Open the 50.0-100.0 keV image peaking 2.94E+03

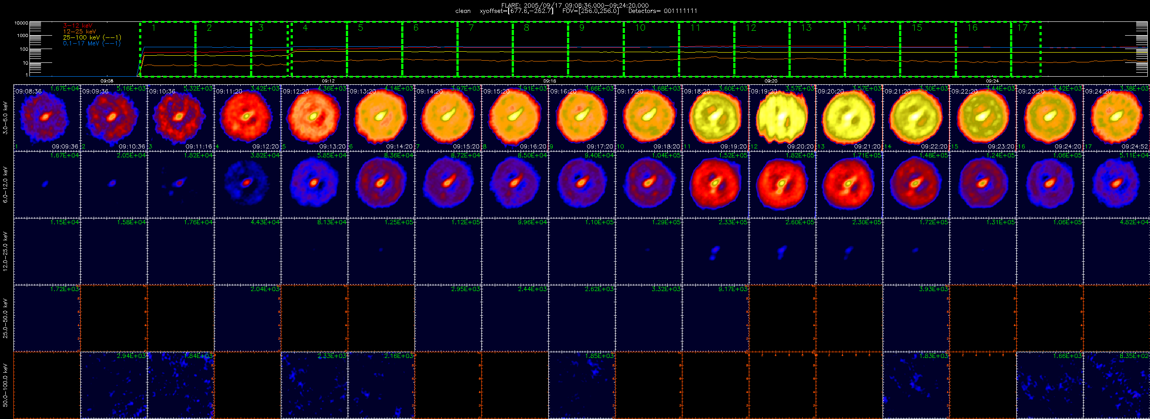point(114,385)
